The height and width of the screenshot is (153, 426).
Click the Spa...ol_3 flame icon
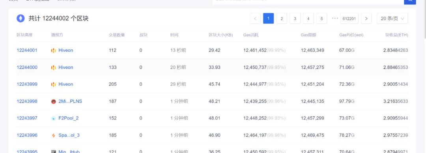(x=54, y=135)
